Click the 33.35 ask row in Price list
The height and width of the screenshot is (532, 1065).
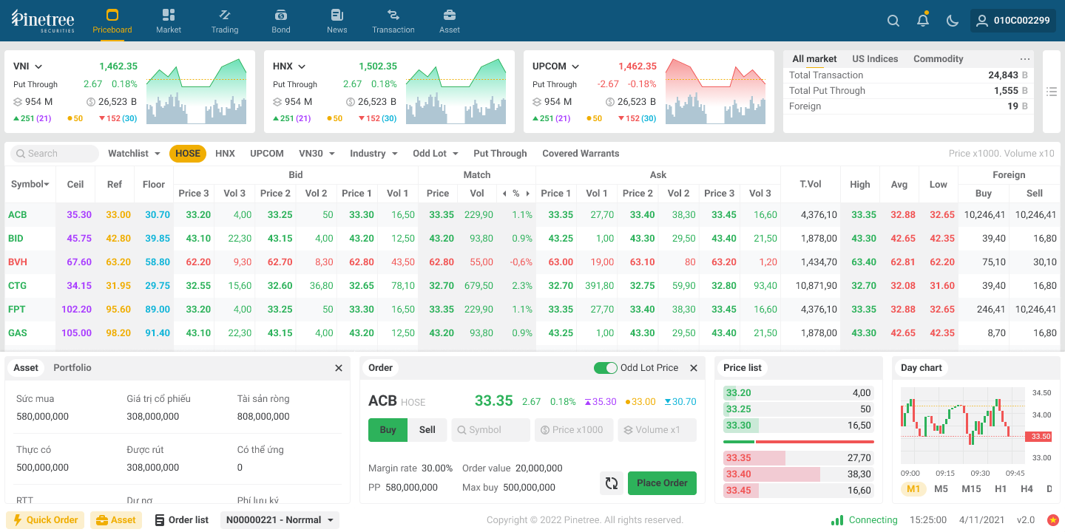pos(799,458)
